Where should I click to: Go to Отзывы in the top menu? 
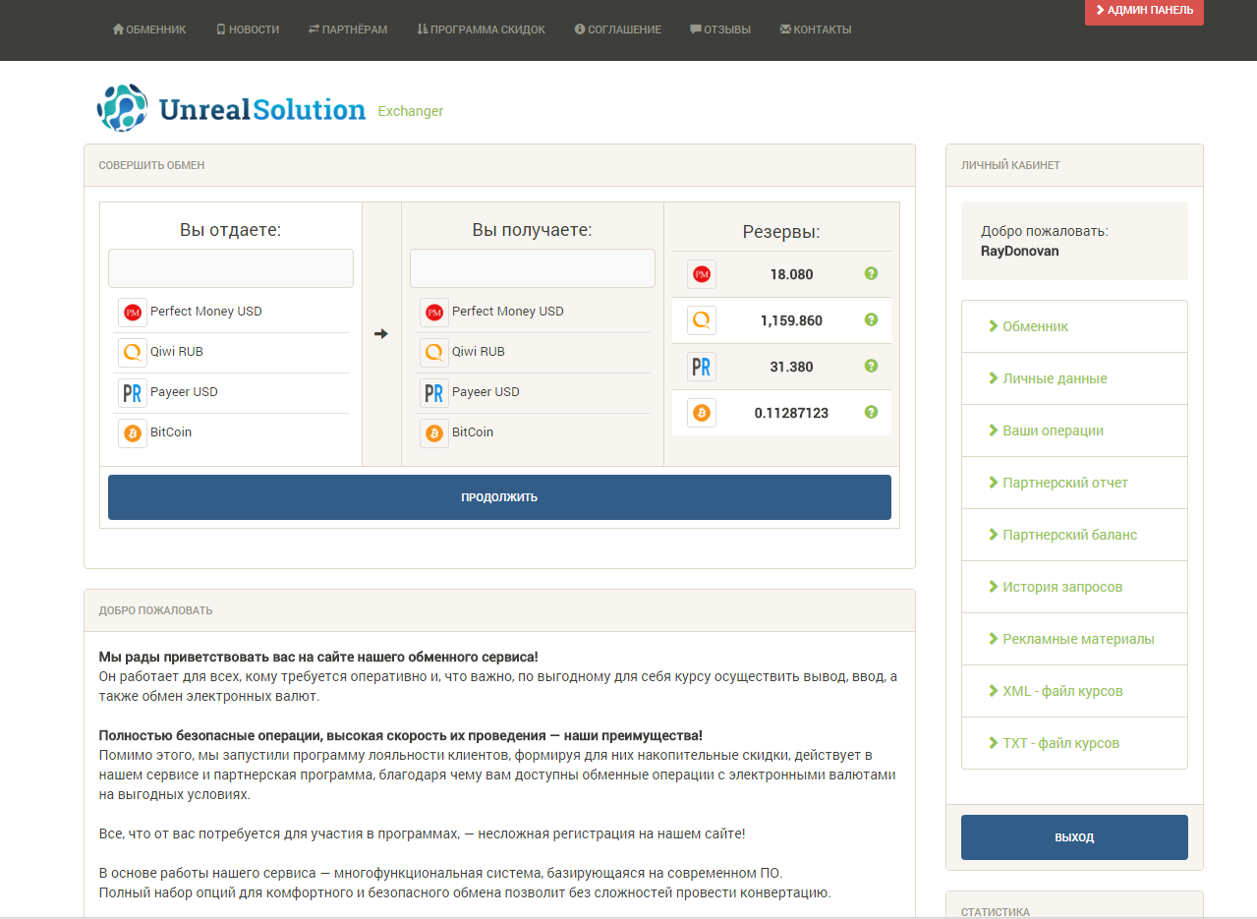tap(720, 29)
